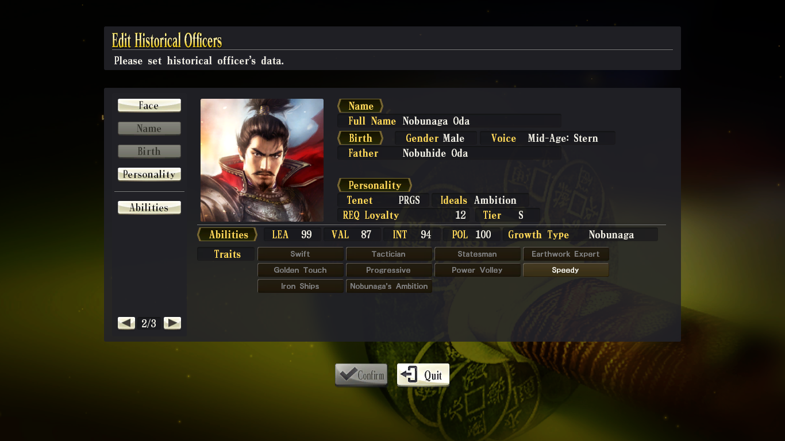Viewport: 785px width, 441px height.
Task: Toggle the Statesman trait
Action: tap(478, 254)
